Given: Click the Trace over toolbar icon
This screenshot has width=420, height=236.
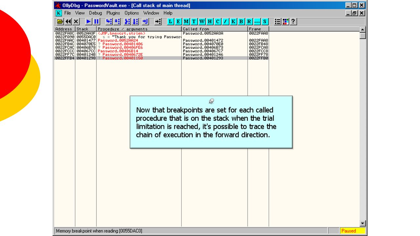Looking at the screenshot, I should 135,22.
